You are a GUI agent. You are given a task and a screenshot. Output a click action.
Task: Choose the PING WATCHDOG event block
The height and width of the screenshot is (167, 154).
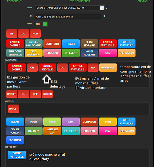34,53
